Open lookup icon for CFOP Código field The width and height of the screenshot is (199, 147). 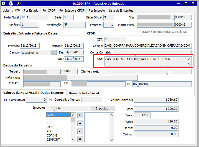(113, 48)
